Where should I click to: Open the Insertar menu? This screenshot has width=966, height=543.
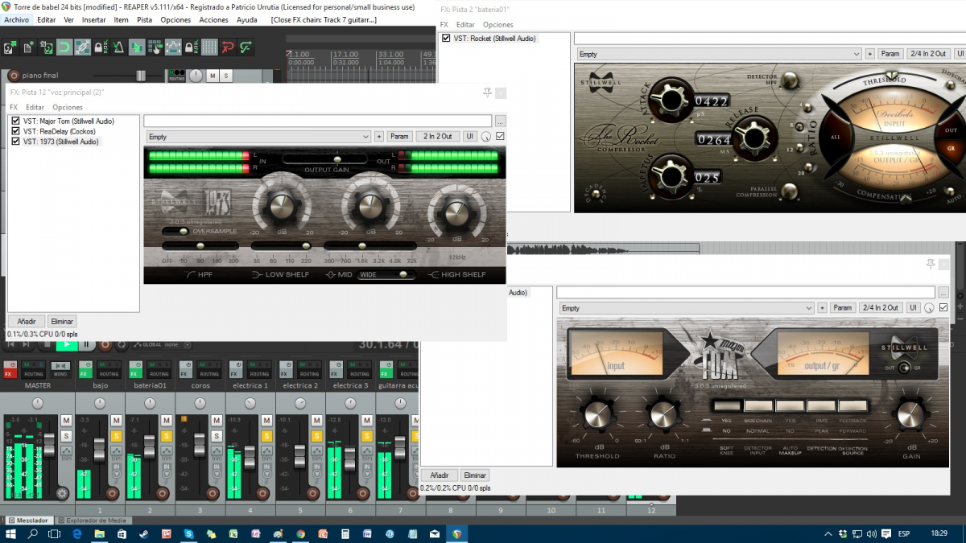click(x=93, y=19)
